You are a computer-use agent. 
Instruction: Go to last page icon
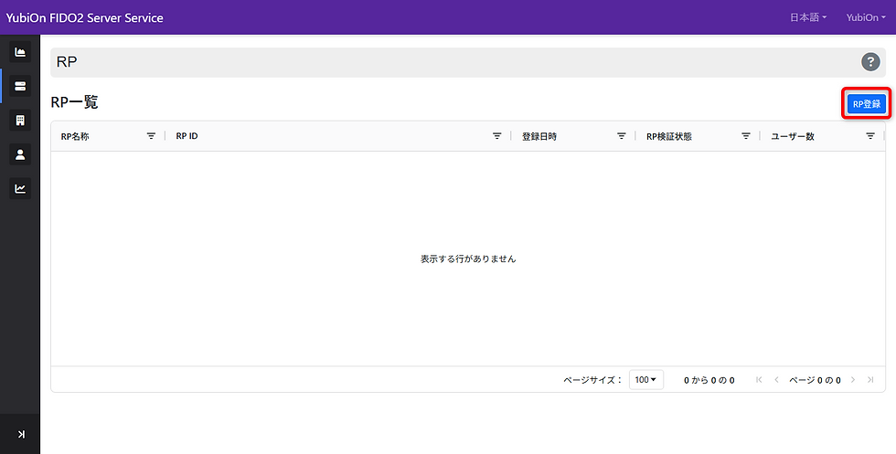click(870, 380)
